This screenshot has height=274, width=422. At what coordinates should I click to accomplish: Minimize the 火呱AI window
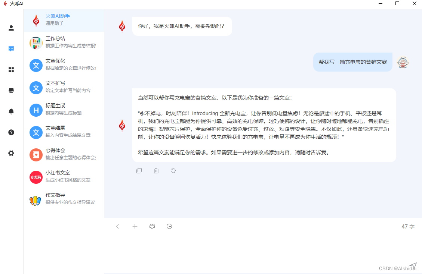pyautogui.click(x=380, y=3)
